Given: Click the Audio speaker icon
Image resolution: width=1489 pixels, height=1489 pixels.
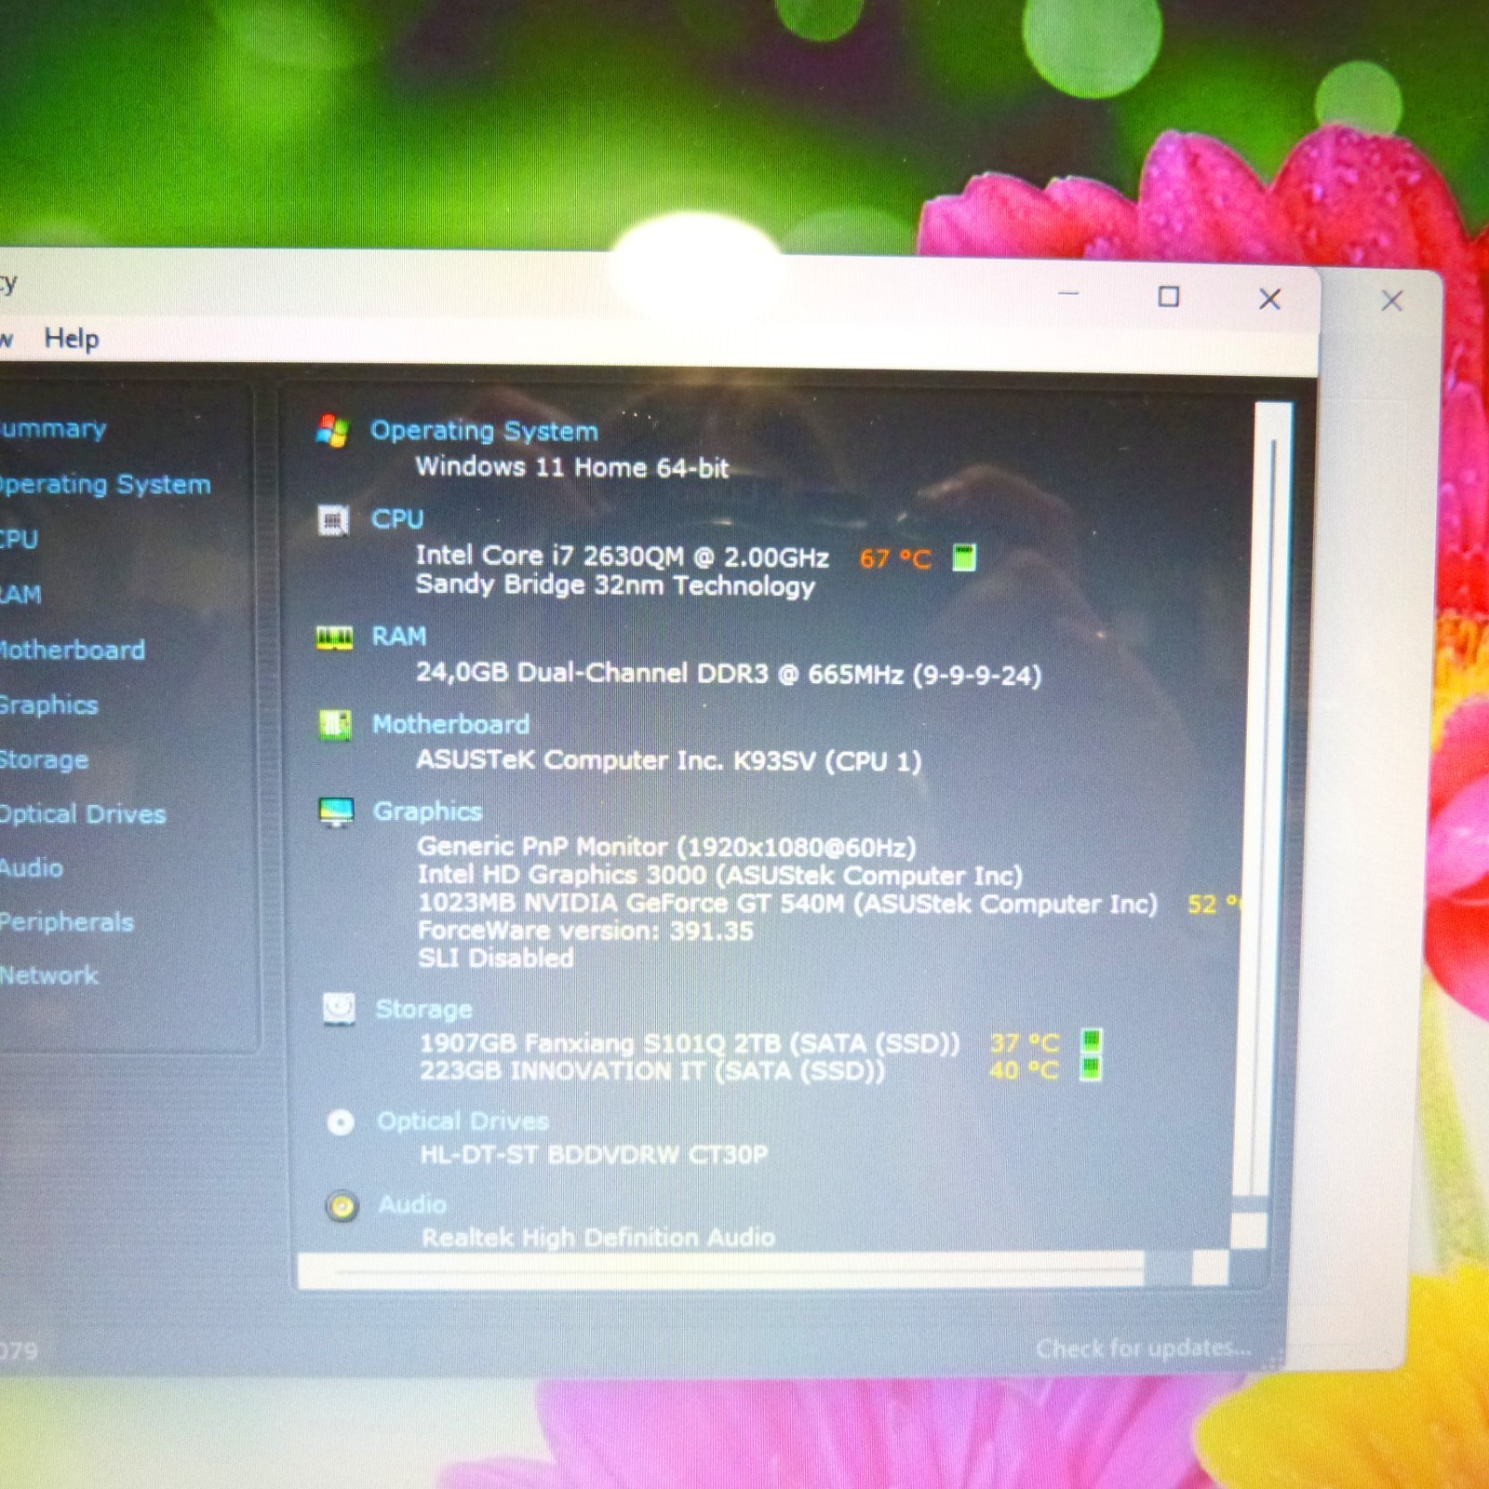Looking at the screenshot, I should click(342, 1207).
